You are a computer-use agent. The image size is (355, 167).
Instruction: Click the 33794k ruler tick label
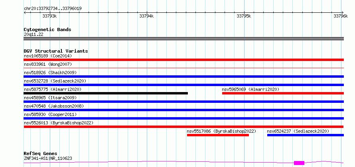click(147, 16)
